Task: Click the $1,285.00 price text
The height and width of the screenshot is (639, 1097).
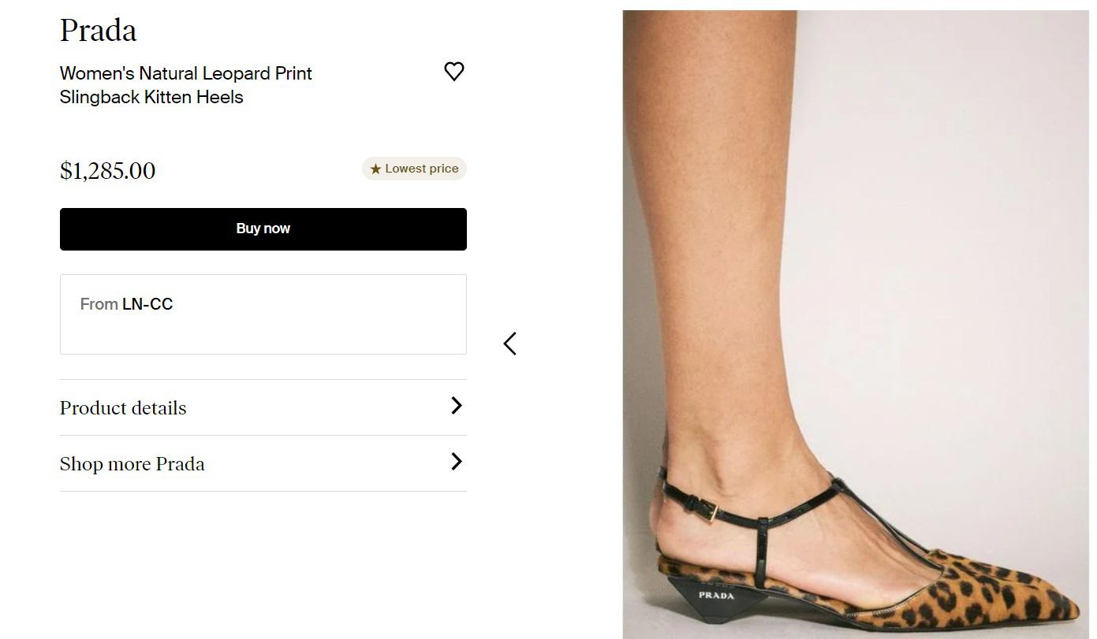Action: tap(108, 171)
